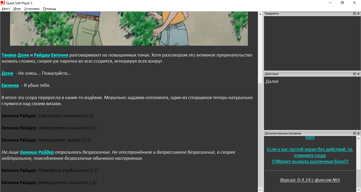The image size is (361, 192).
Task: Close the Предметы panel
Action: 358,13
